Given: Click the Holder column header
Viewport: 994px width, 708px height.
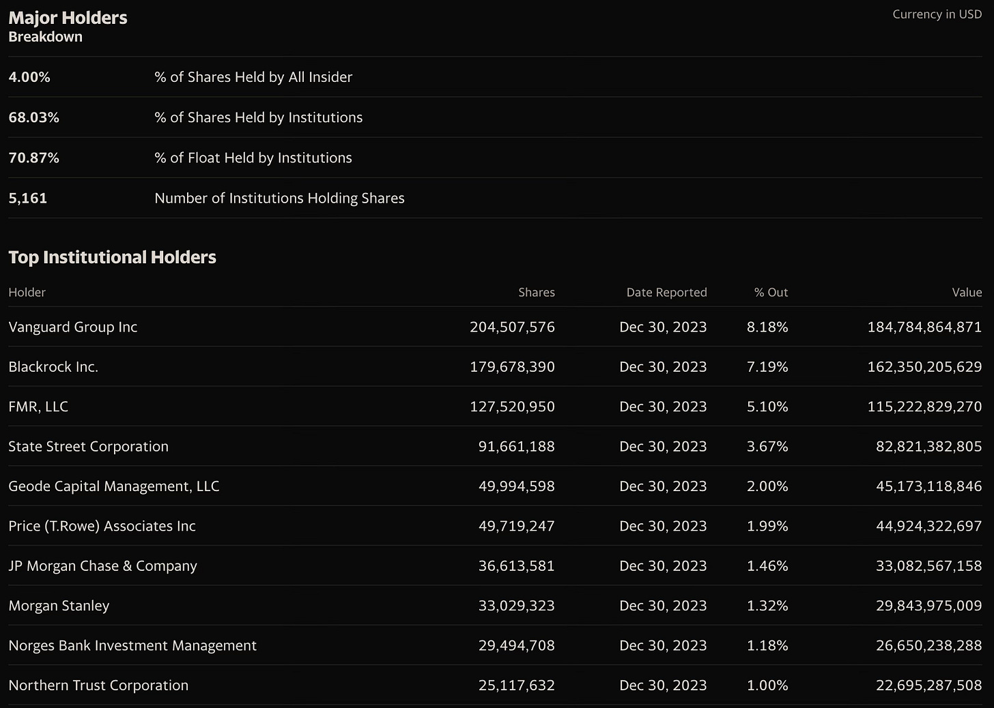Looking at the screenshot, I should click(27, 292).
